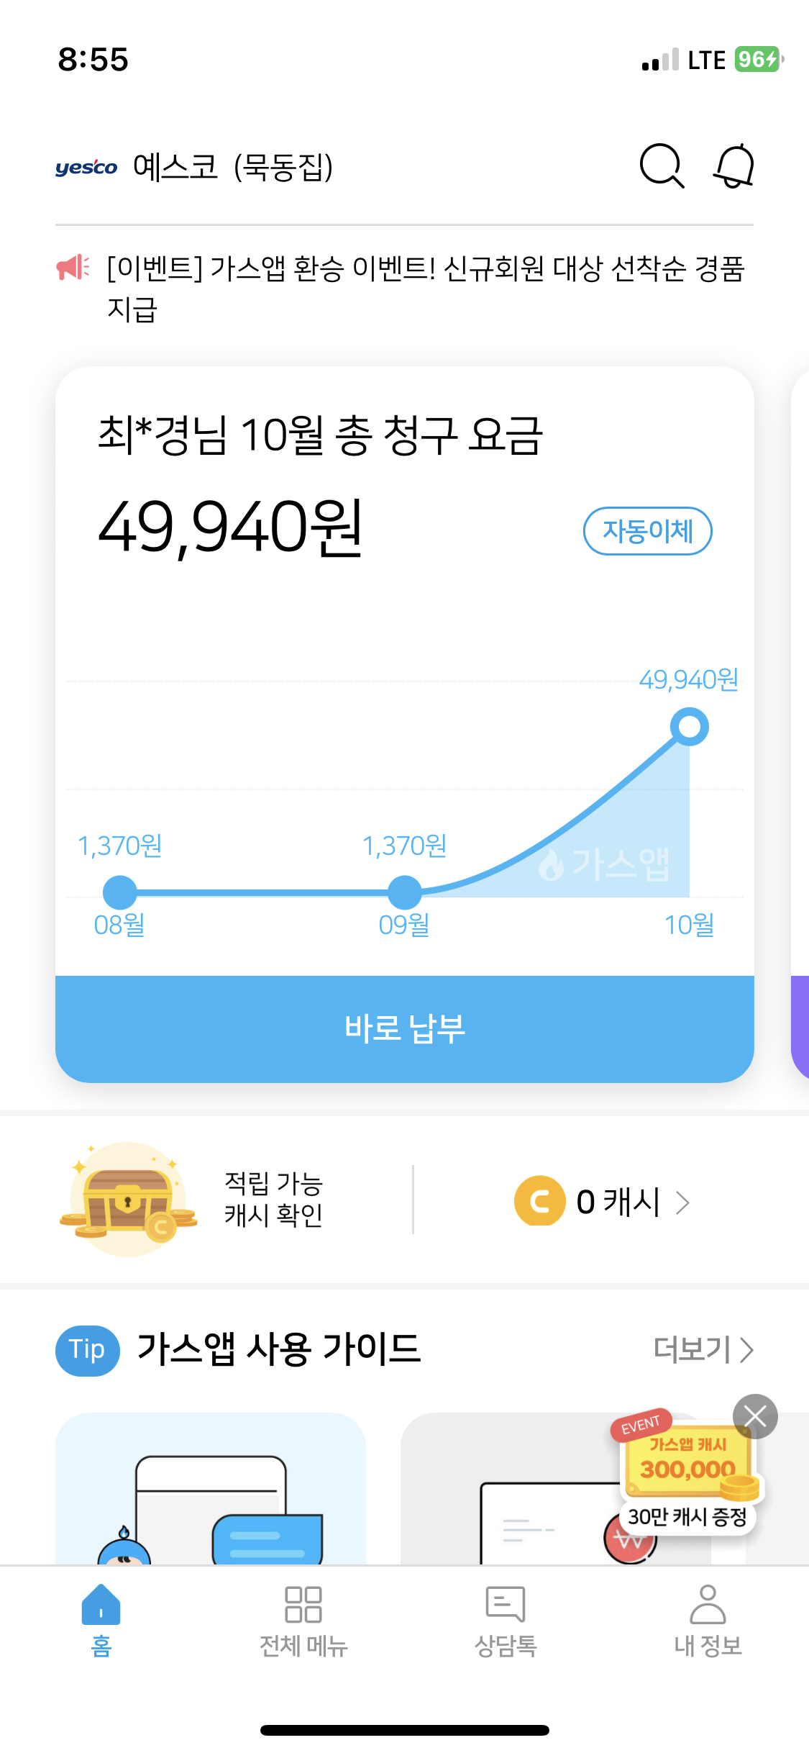Open the 0 캐시 balance chevron

[682, 1201]
